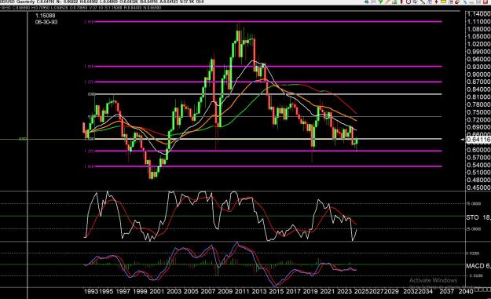Click the green marker icon in top toolbar
Viewport: 491px width, 299px height.
coord(381,2)
